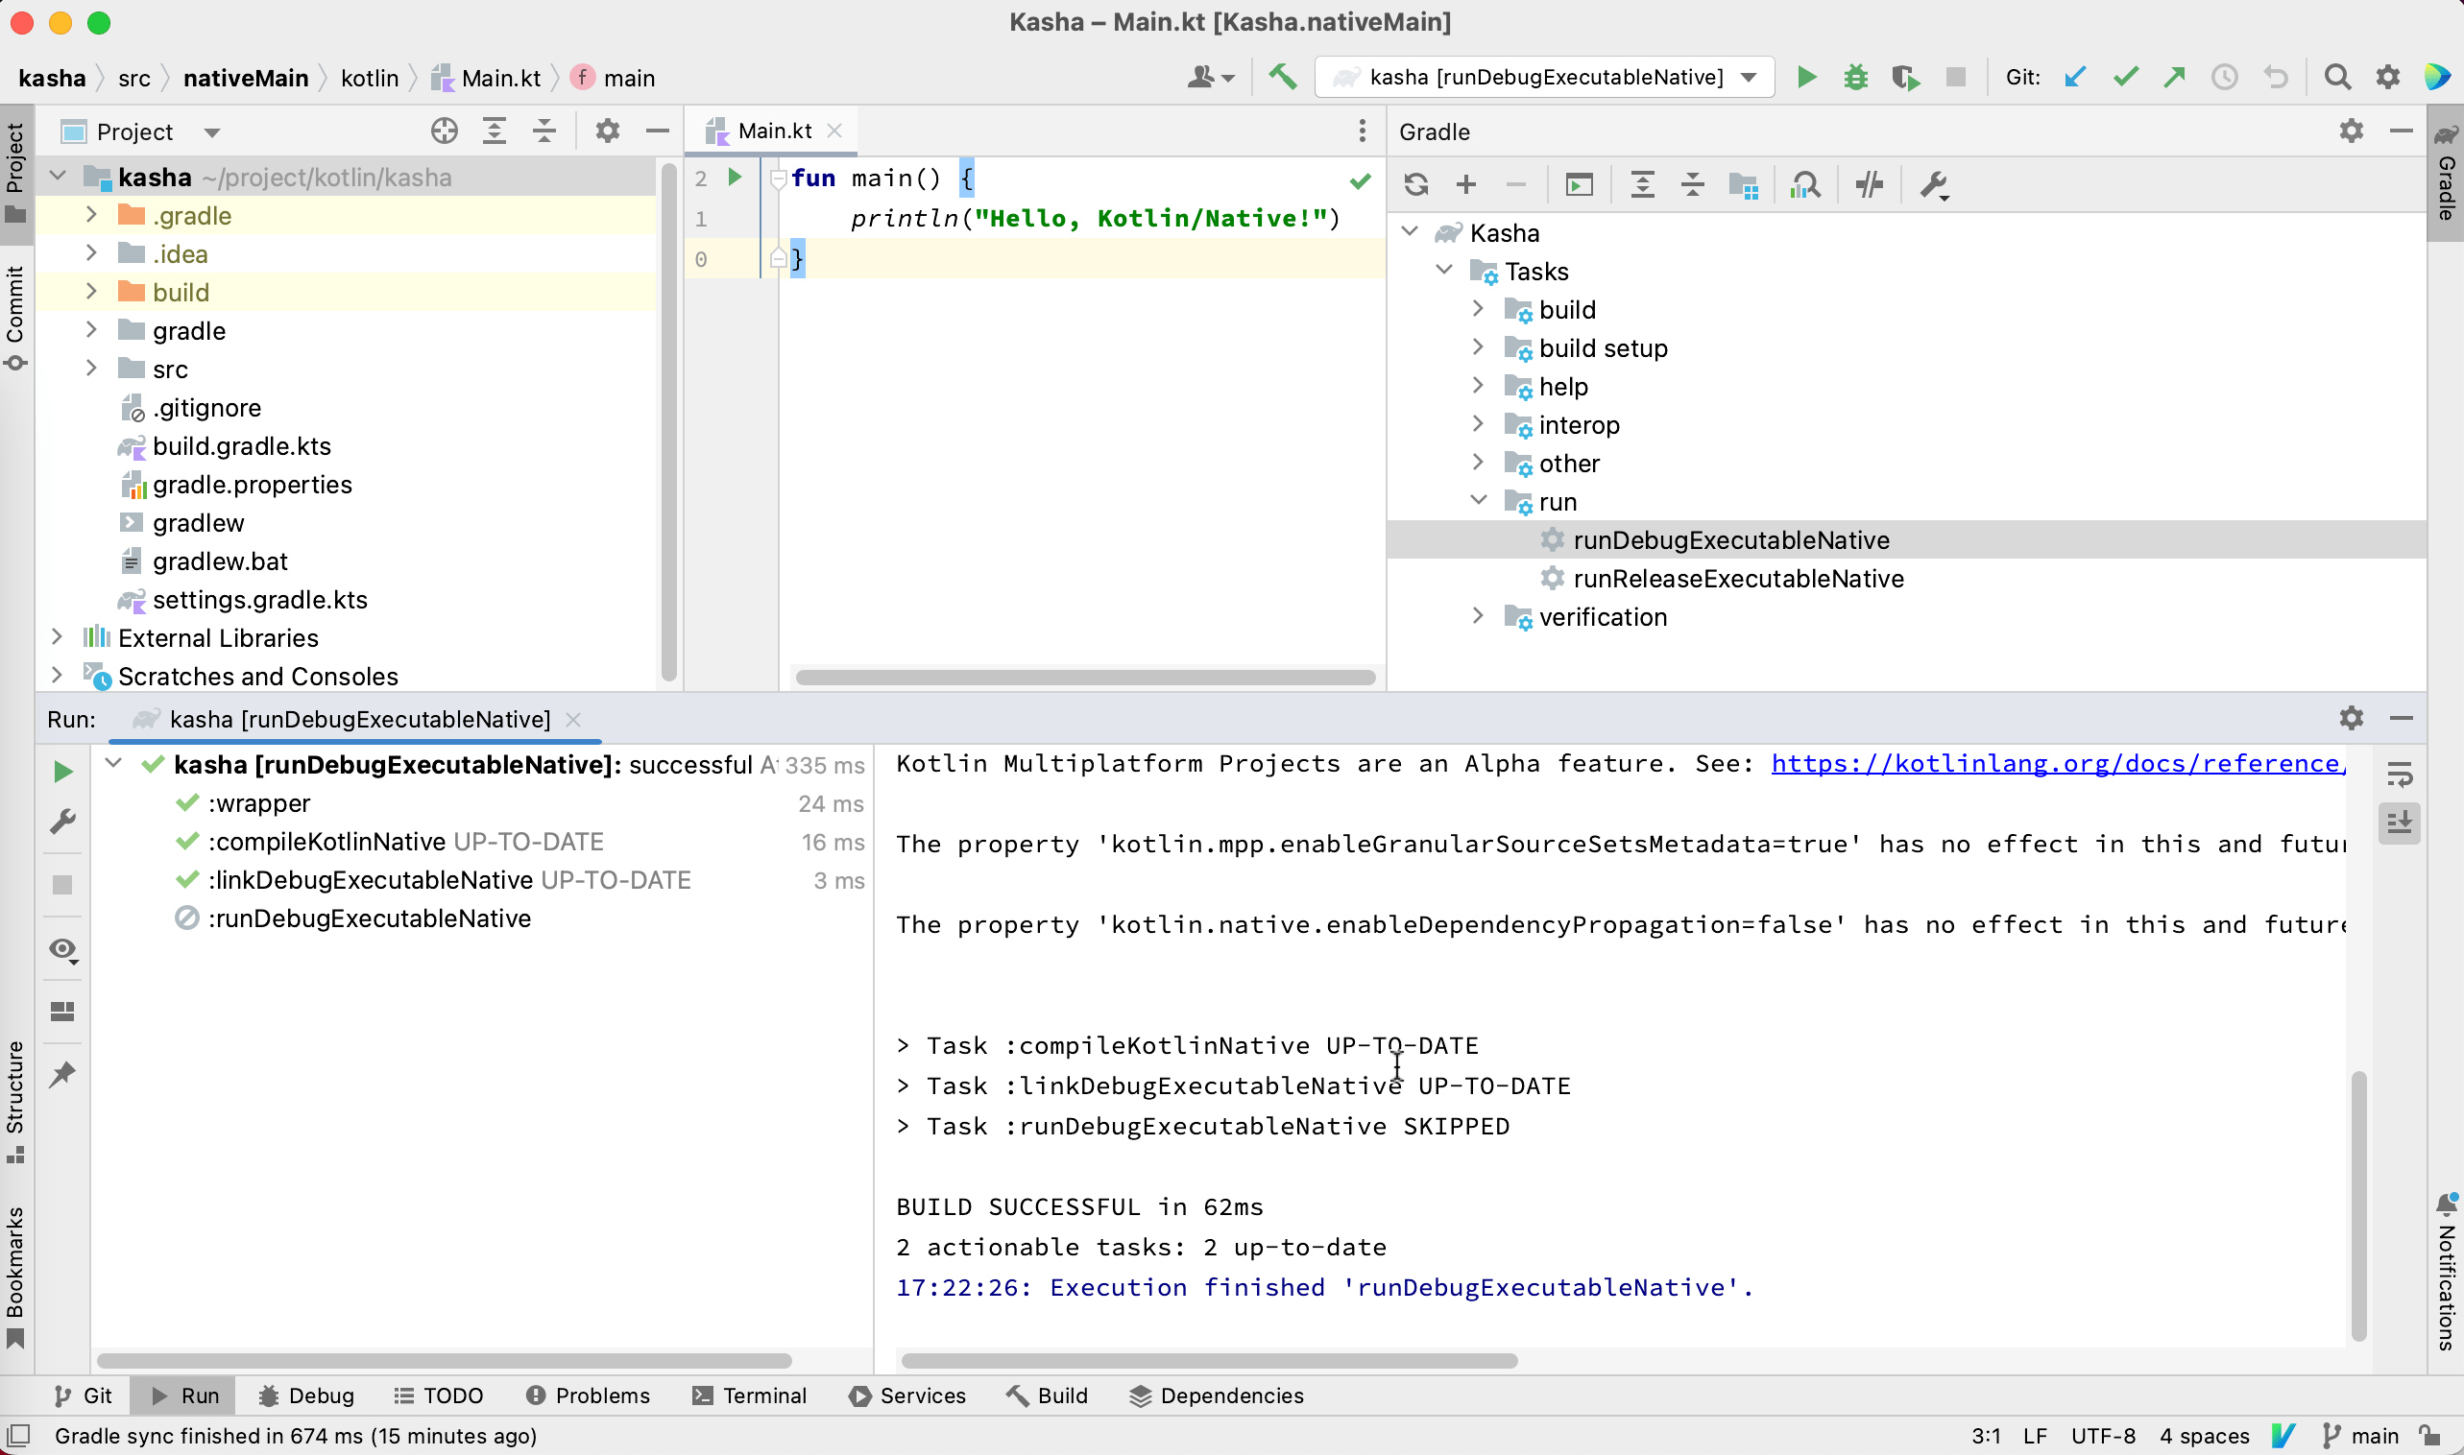Pin the Run tab
2464x1455 pixels.
point(61,1075)
